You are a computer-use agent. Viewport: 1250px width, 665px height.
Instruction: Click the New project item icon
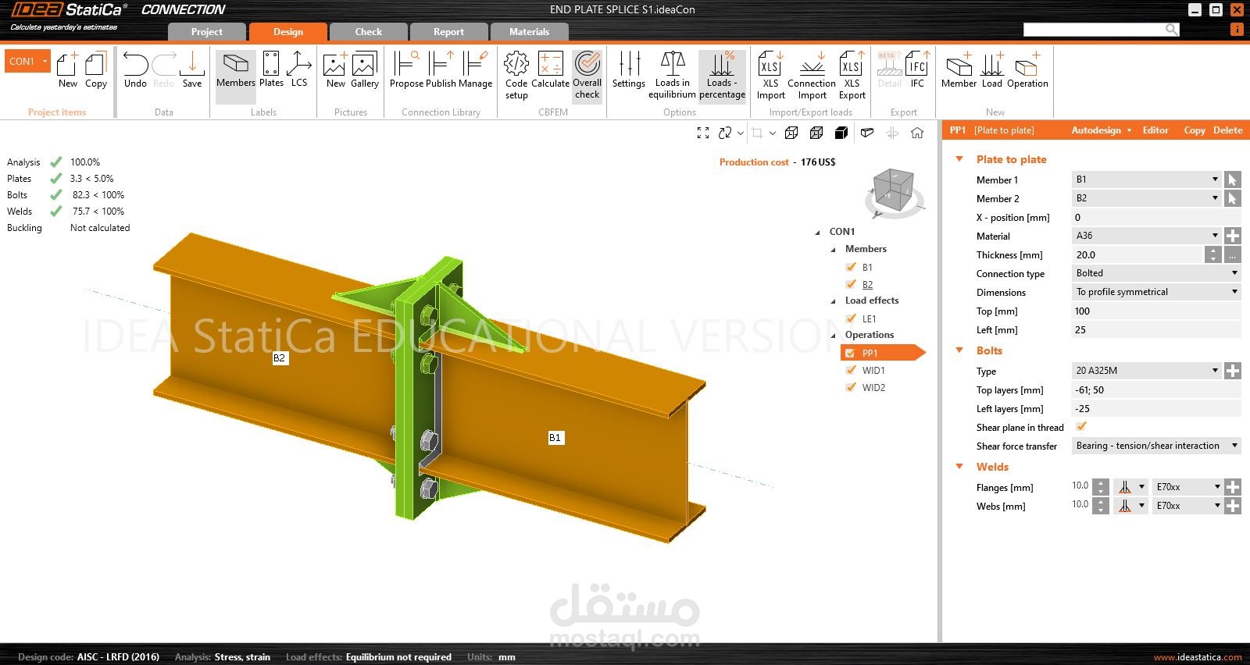[68, 70]
